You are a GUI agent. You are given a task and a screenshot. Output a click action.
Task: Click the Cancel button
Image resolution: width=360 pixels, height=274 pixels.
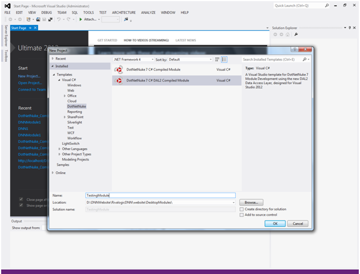point(298,223)
